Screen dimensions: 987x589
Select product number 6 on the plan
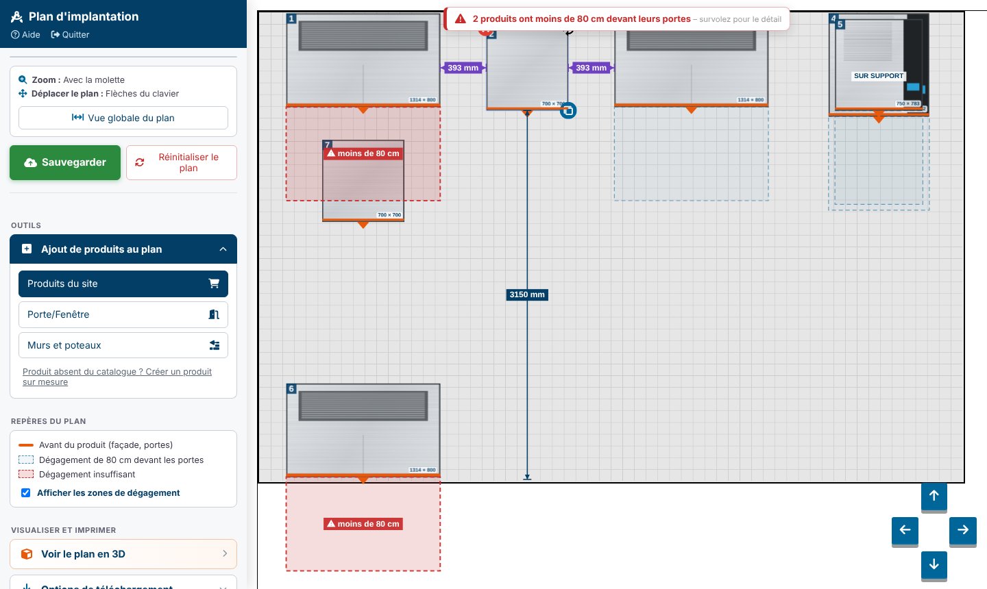pos(363,430)
